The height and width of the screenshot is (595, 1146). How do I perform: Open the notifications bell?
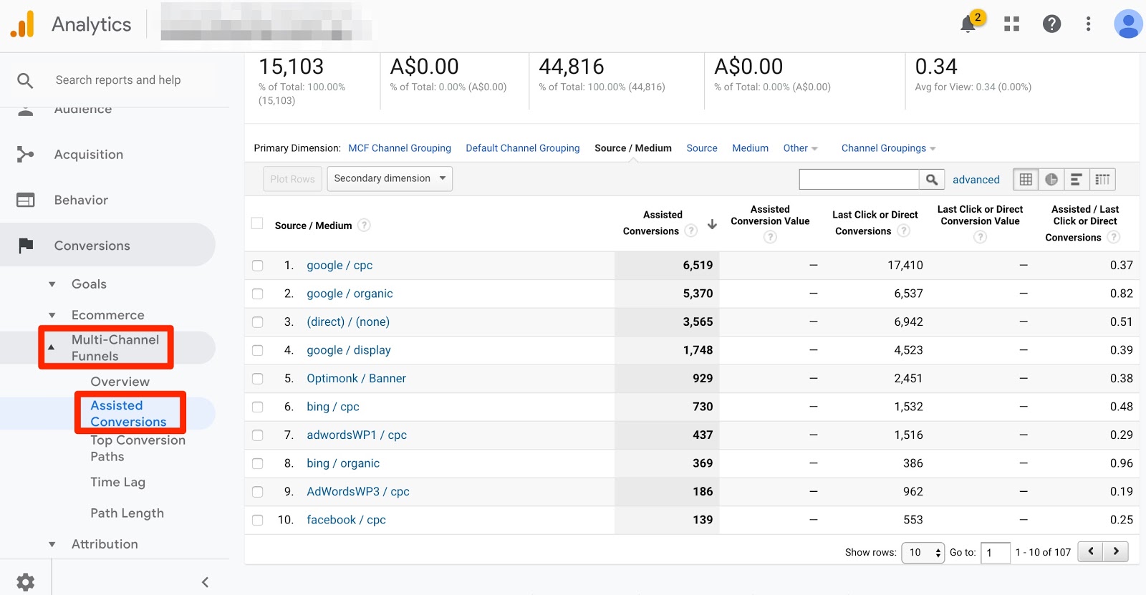click(x=968, y=24)
